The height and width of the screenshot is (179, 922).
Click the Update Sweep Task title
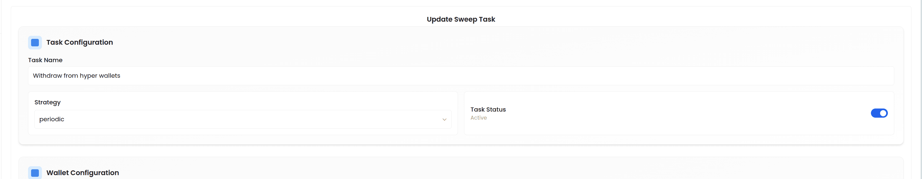(x=461, y=19)
